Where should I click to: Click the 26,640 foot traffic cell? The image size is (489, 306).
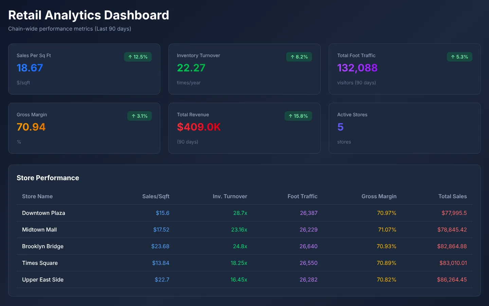click(x=309, y=246)
